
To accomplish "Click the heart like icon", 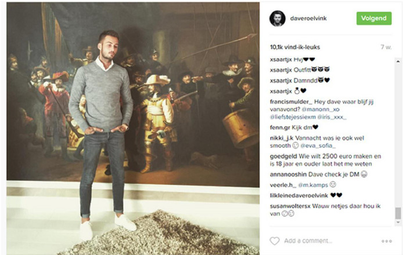I will point(275,241).
